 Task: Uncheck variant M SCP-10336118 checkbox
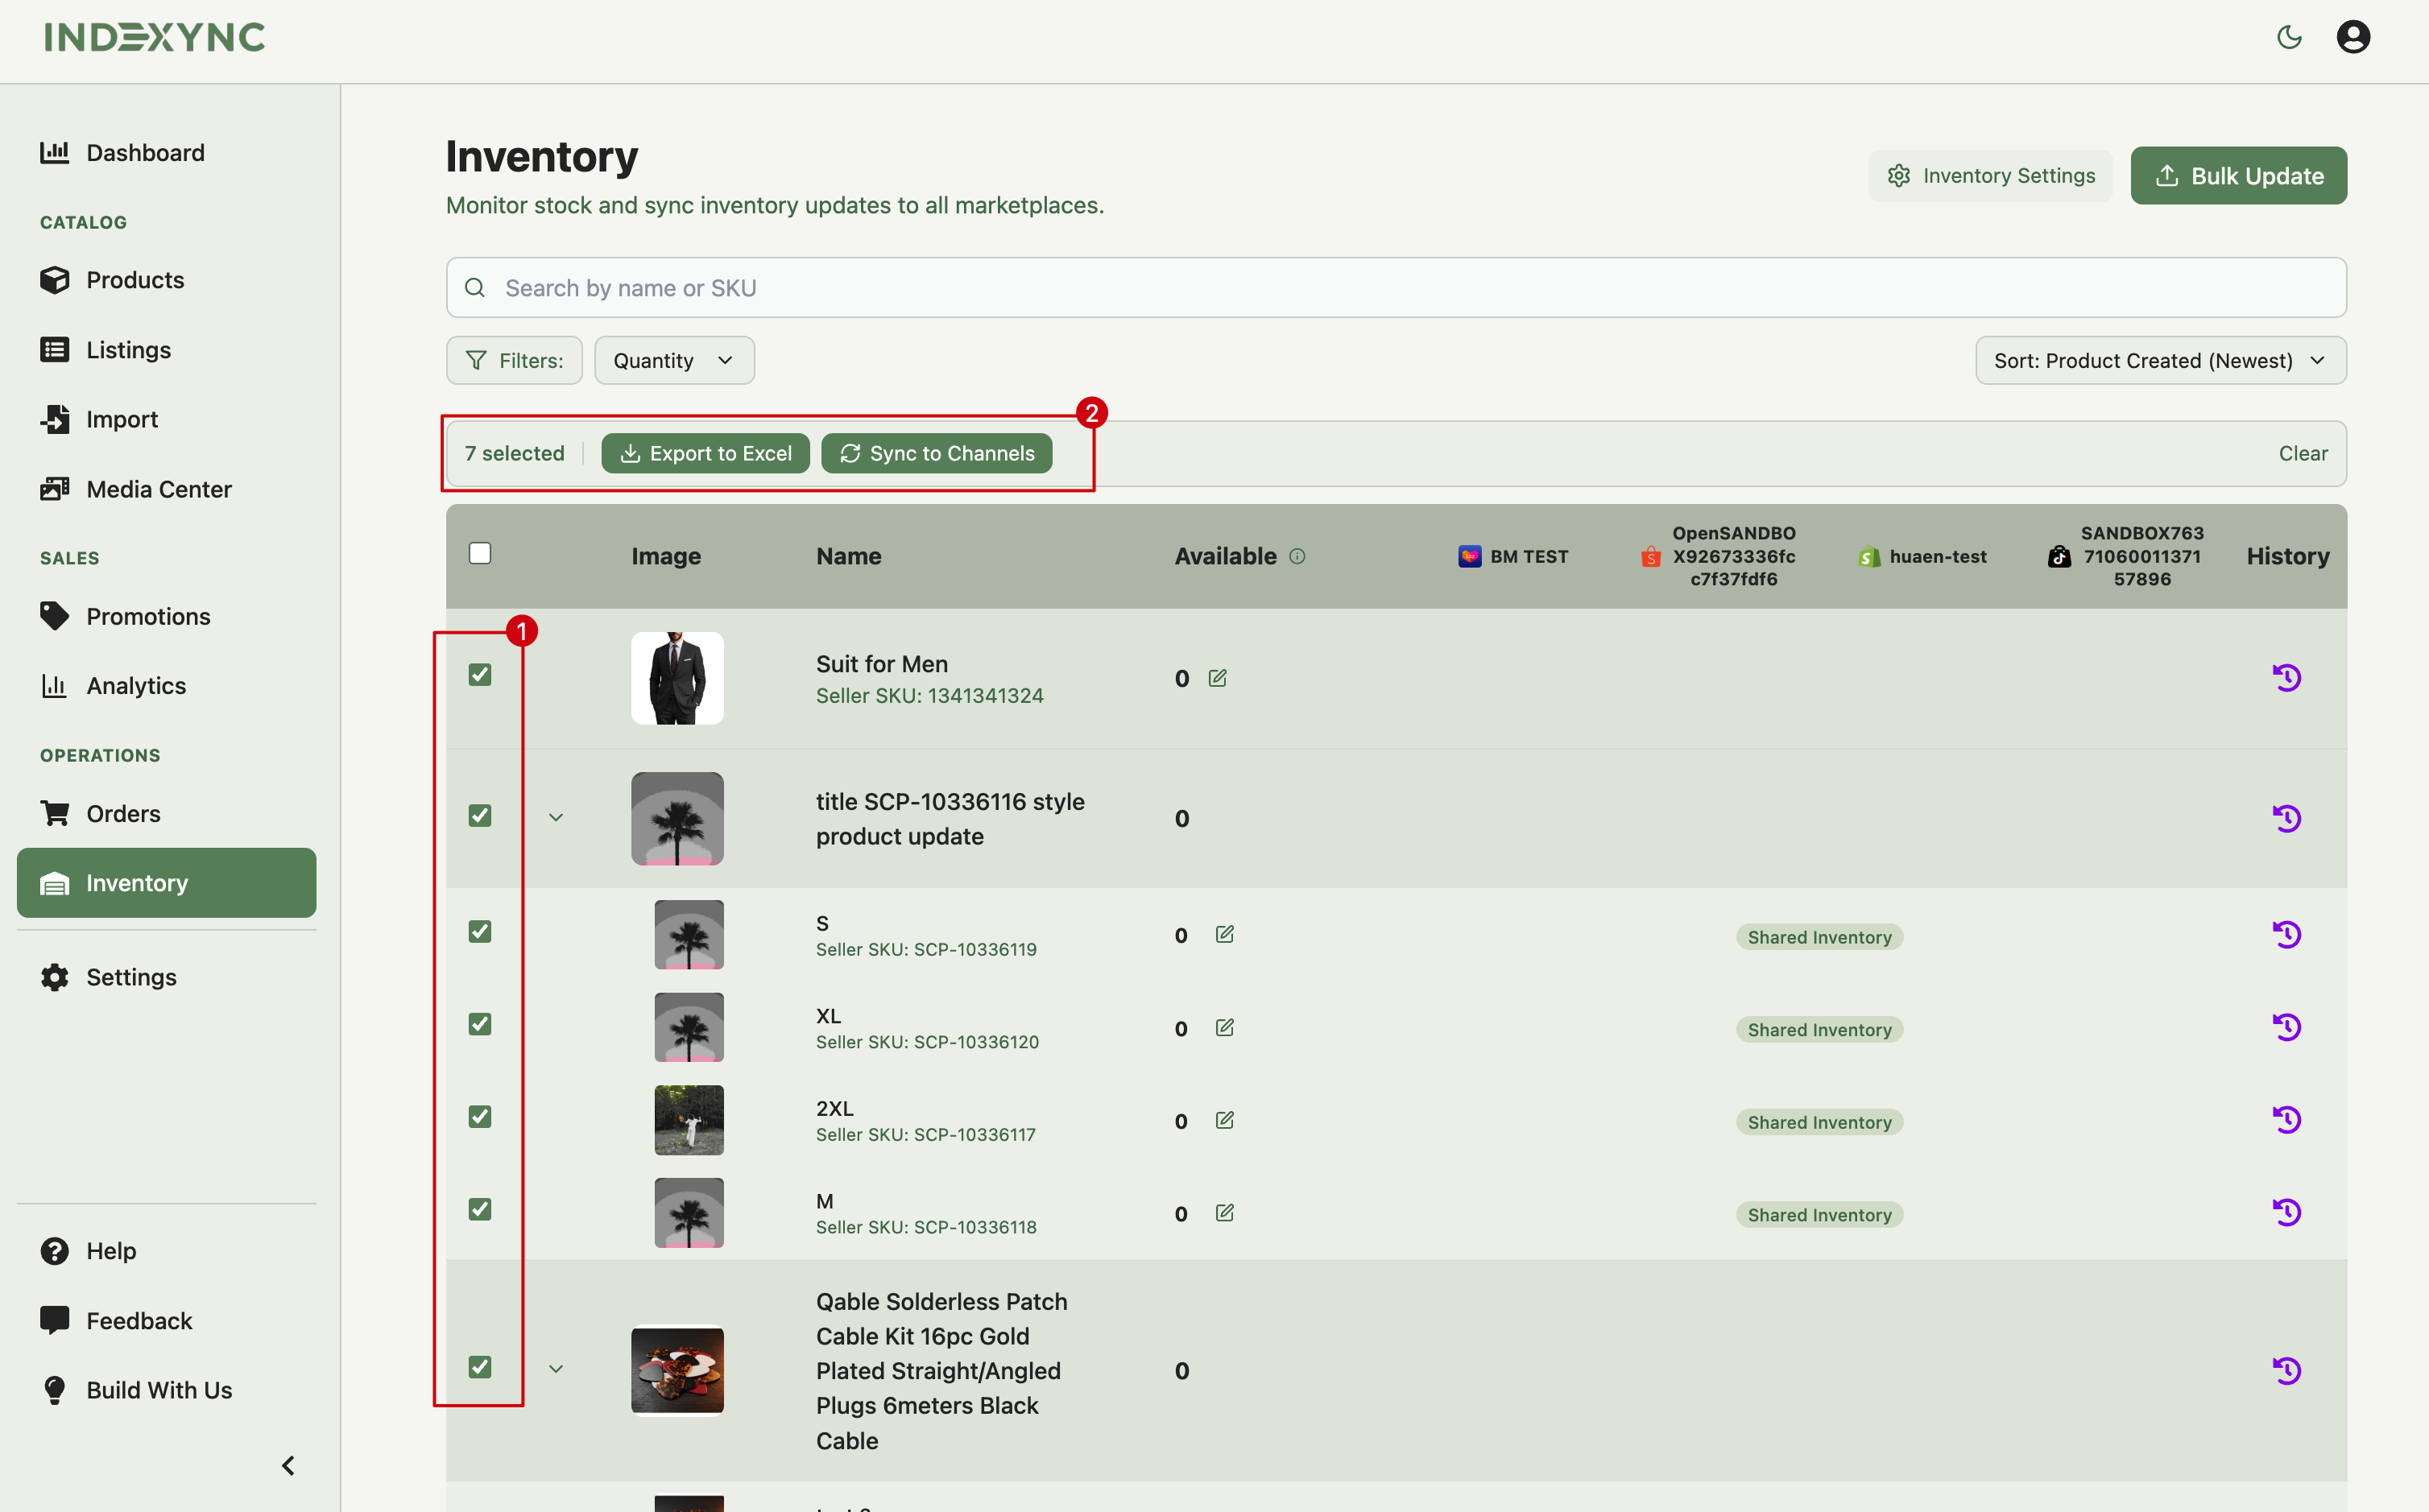tap(480, 1209)
